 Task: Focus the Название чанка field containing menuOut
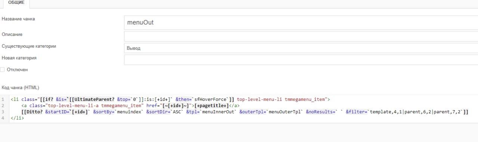click(x=301, y=22)
